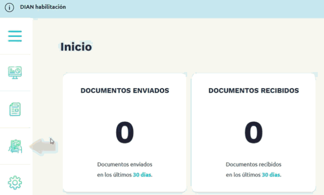Click '30 días' link in enviados card
This screenshot has width=324, height=195.
142,175
